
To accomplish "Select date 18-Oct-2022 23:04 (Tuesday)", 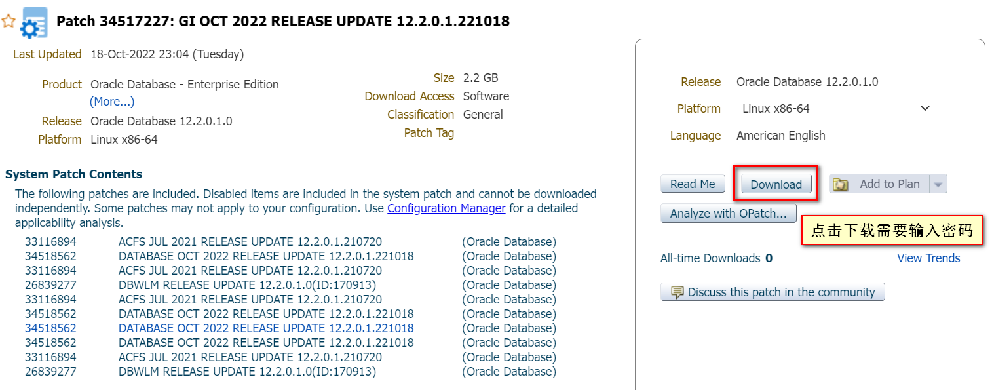I will pos(167,54).
